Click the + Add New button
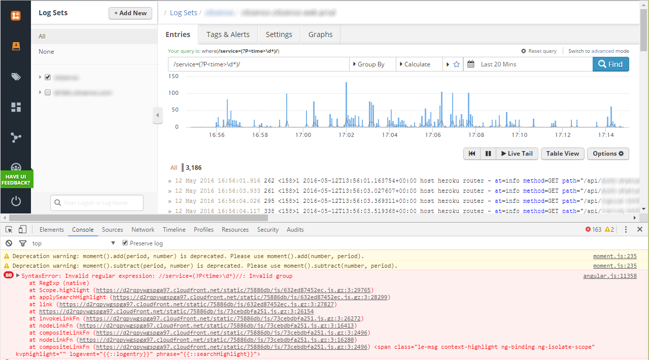Image resolution: width=649 pixels, height=360 pixels. [130, 13]
